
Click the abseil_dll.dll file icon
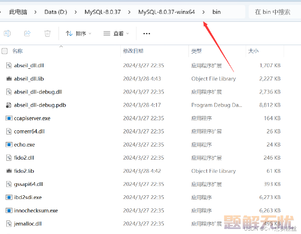[x=9, y=66]
